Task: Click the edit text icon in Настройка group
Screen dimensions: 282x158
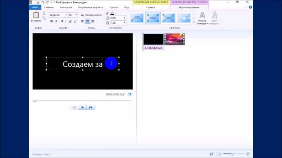Action: 107,13
